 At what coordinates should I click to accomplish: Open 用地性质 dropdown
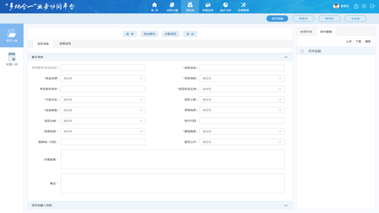click(242, 110)
